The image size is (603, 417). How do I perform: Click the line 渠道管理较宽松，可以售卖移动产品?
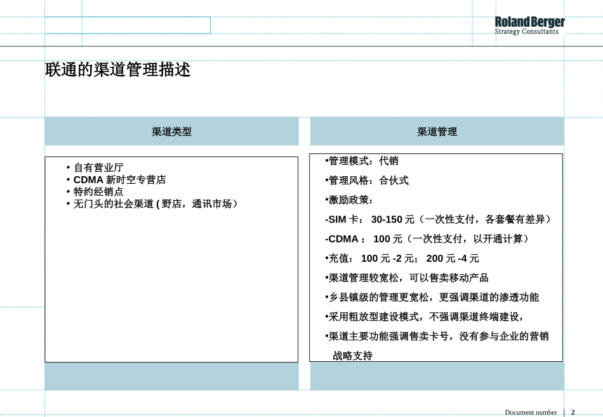pos(407,278)
